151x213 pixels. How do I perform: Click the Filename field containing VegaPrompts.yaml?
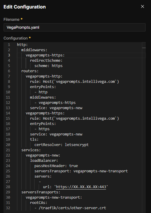tap(75, 28)
